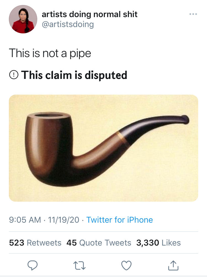Click the share upload icon

click(174, 266)
